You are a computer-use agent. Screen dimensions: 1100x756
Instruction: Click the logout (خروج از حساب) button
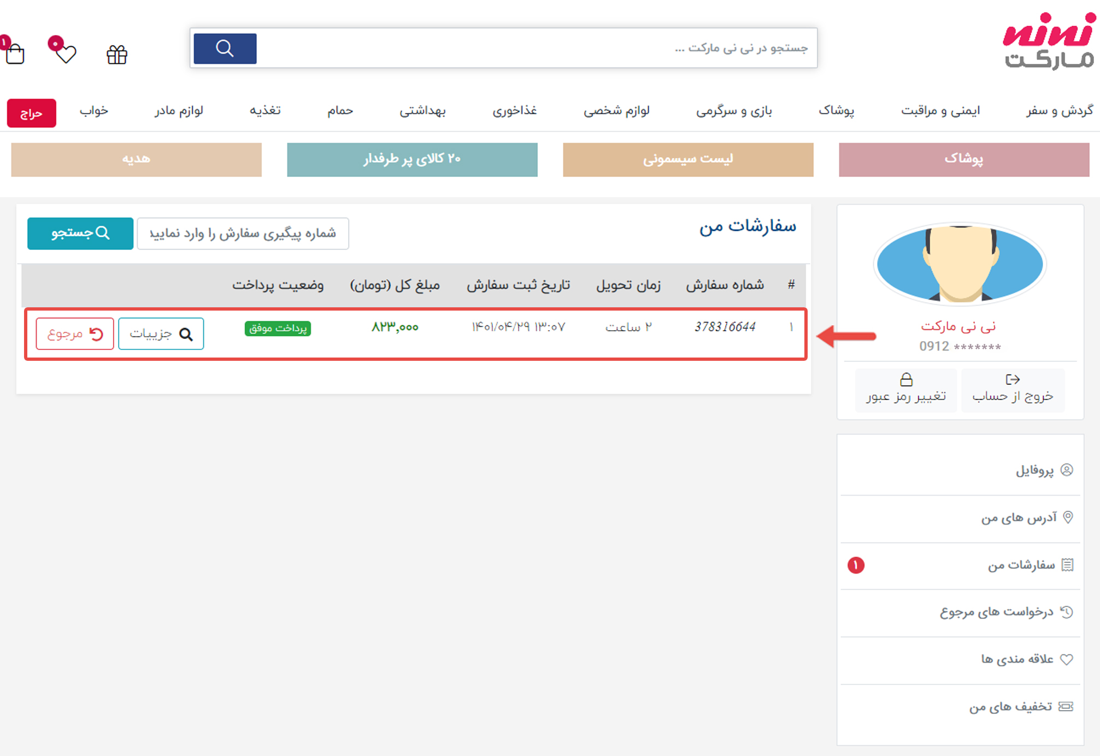coord(1013,389)
